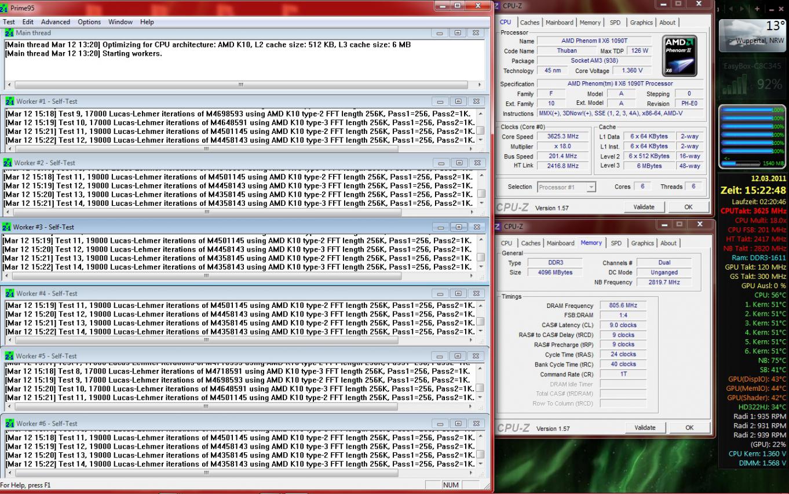Restore the Worker #1 sub-window button
Viewport: 789px width, 494px height.
[x=458, y=101]
